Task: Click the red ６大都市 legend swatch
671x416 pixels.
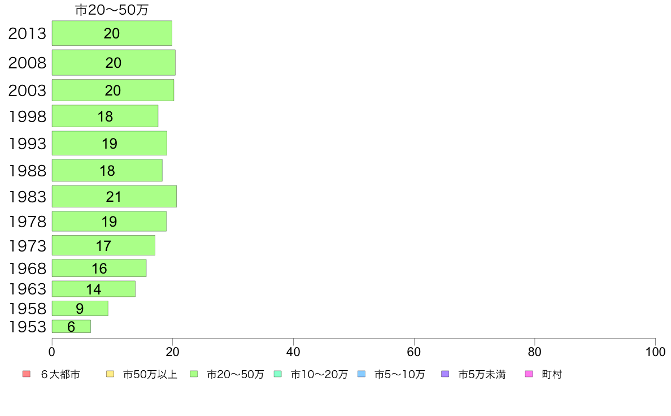Action: 26,374
